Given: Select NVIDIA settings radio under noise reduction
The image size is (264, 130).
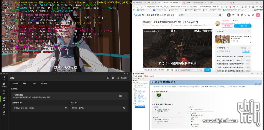Looking at the screenshot, I should point(155,121).
